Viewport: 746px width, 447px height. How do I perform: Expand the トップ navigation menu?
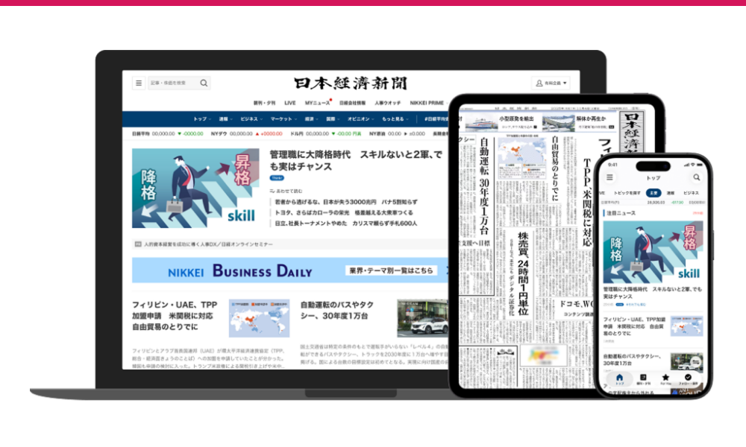[x=201, y=119]
